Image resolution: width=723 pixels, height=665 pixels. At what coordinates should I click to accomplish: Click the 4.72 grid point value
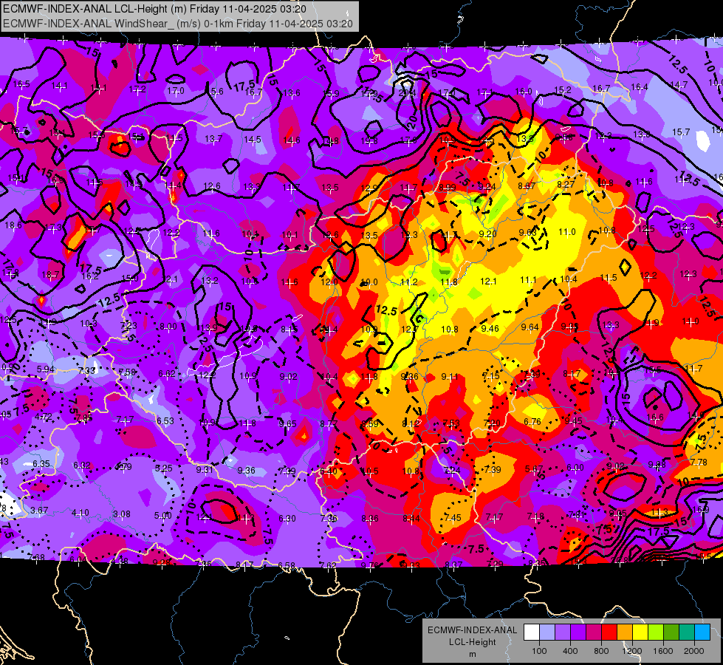[44, 417]
